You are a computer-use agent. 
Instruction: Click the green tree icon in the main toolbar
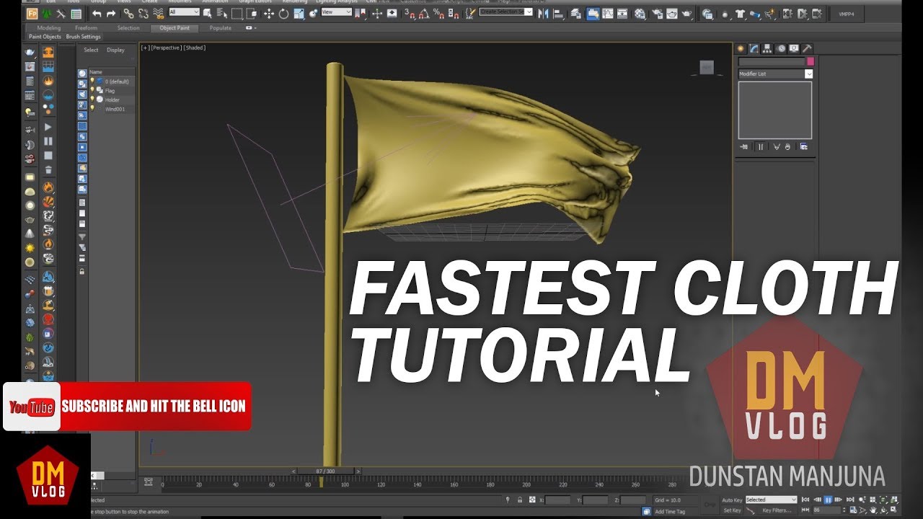tap(47, 14)
